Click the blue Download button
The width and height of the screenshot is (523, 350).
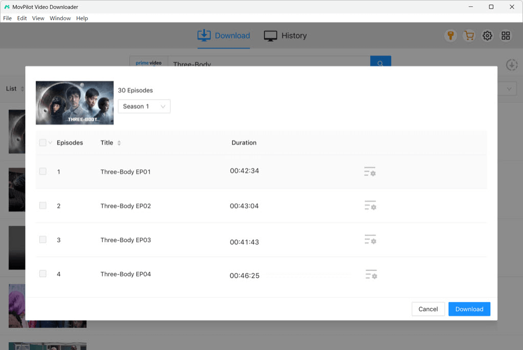[469, 309]
